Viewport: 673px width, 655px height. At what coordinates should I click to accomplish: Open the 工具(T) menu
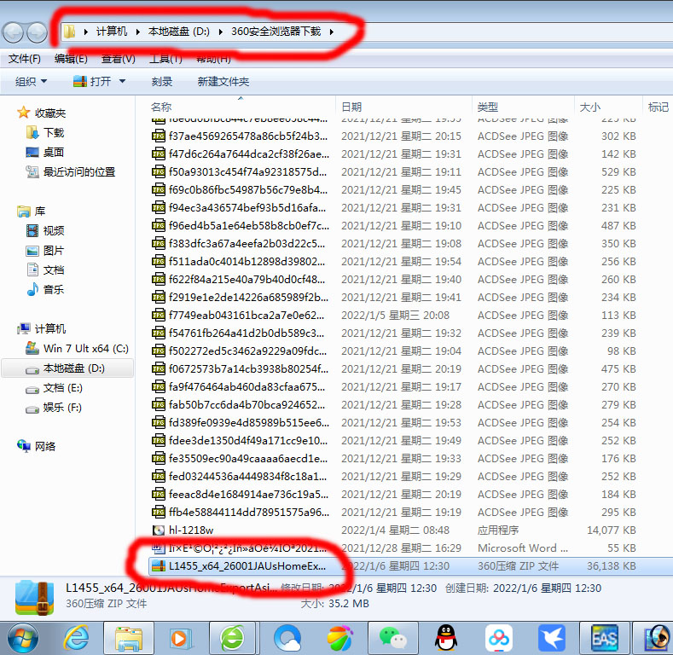click(x=165, y=59)
